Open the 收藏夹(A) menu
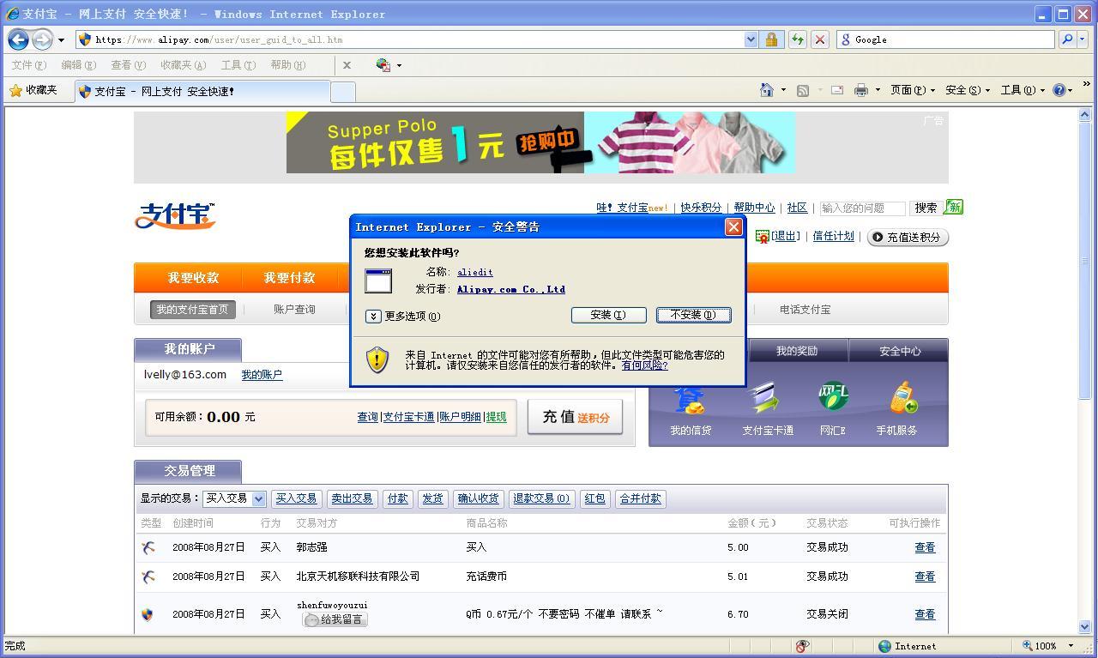Screen dimensions: 1098x658 pos(183,65)
